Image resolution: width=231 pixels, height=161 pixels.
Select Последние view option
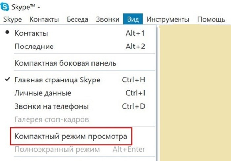click(78, 47)
